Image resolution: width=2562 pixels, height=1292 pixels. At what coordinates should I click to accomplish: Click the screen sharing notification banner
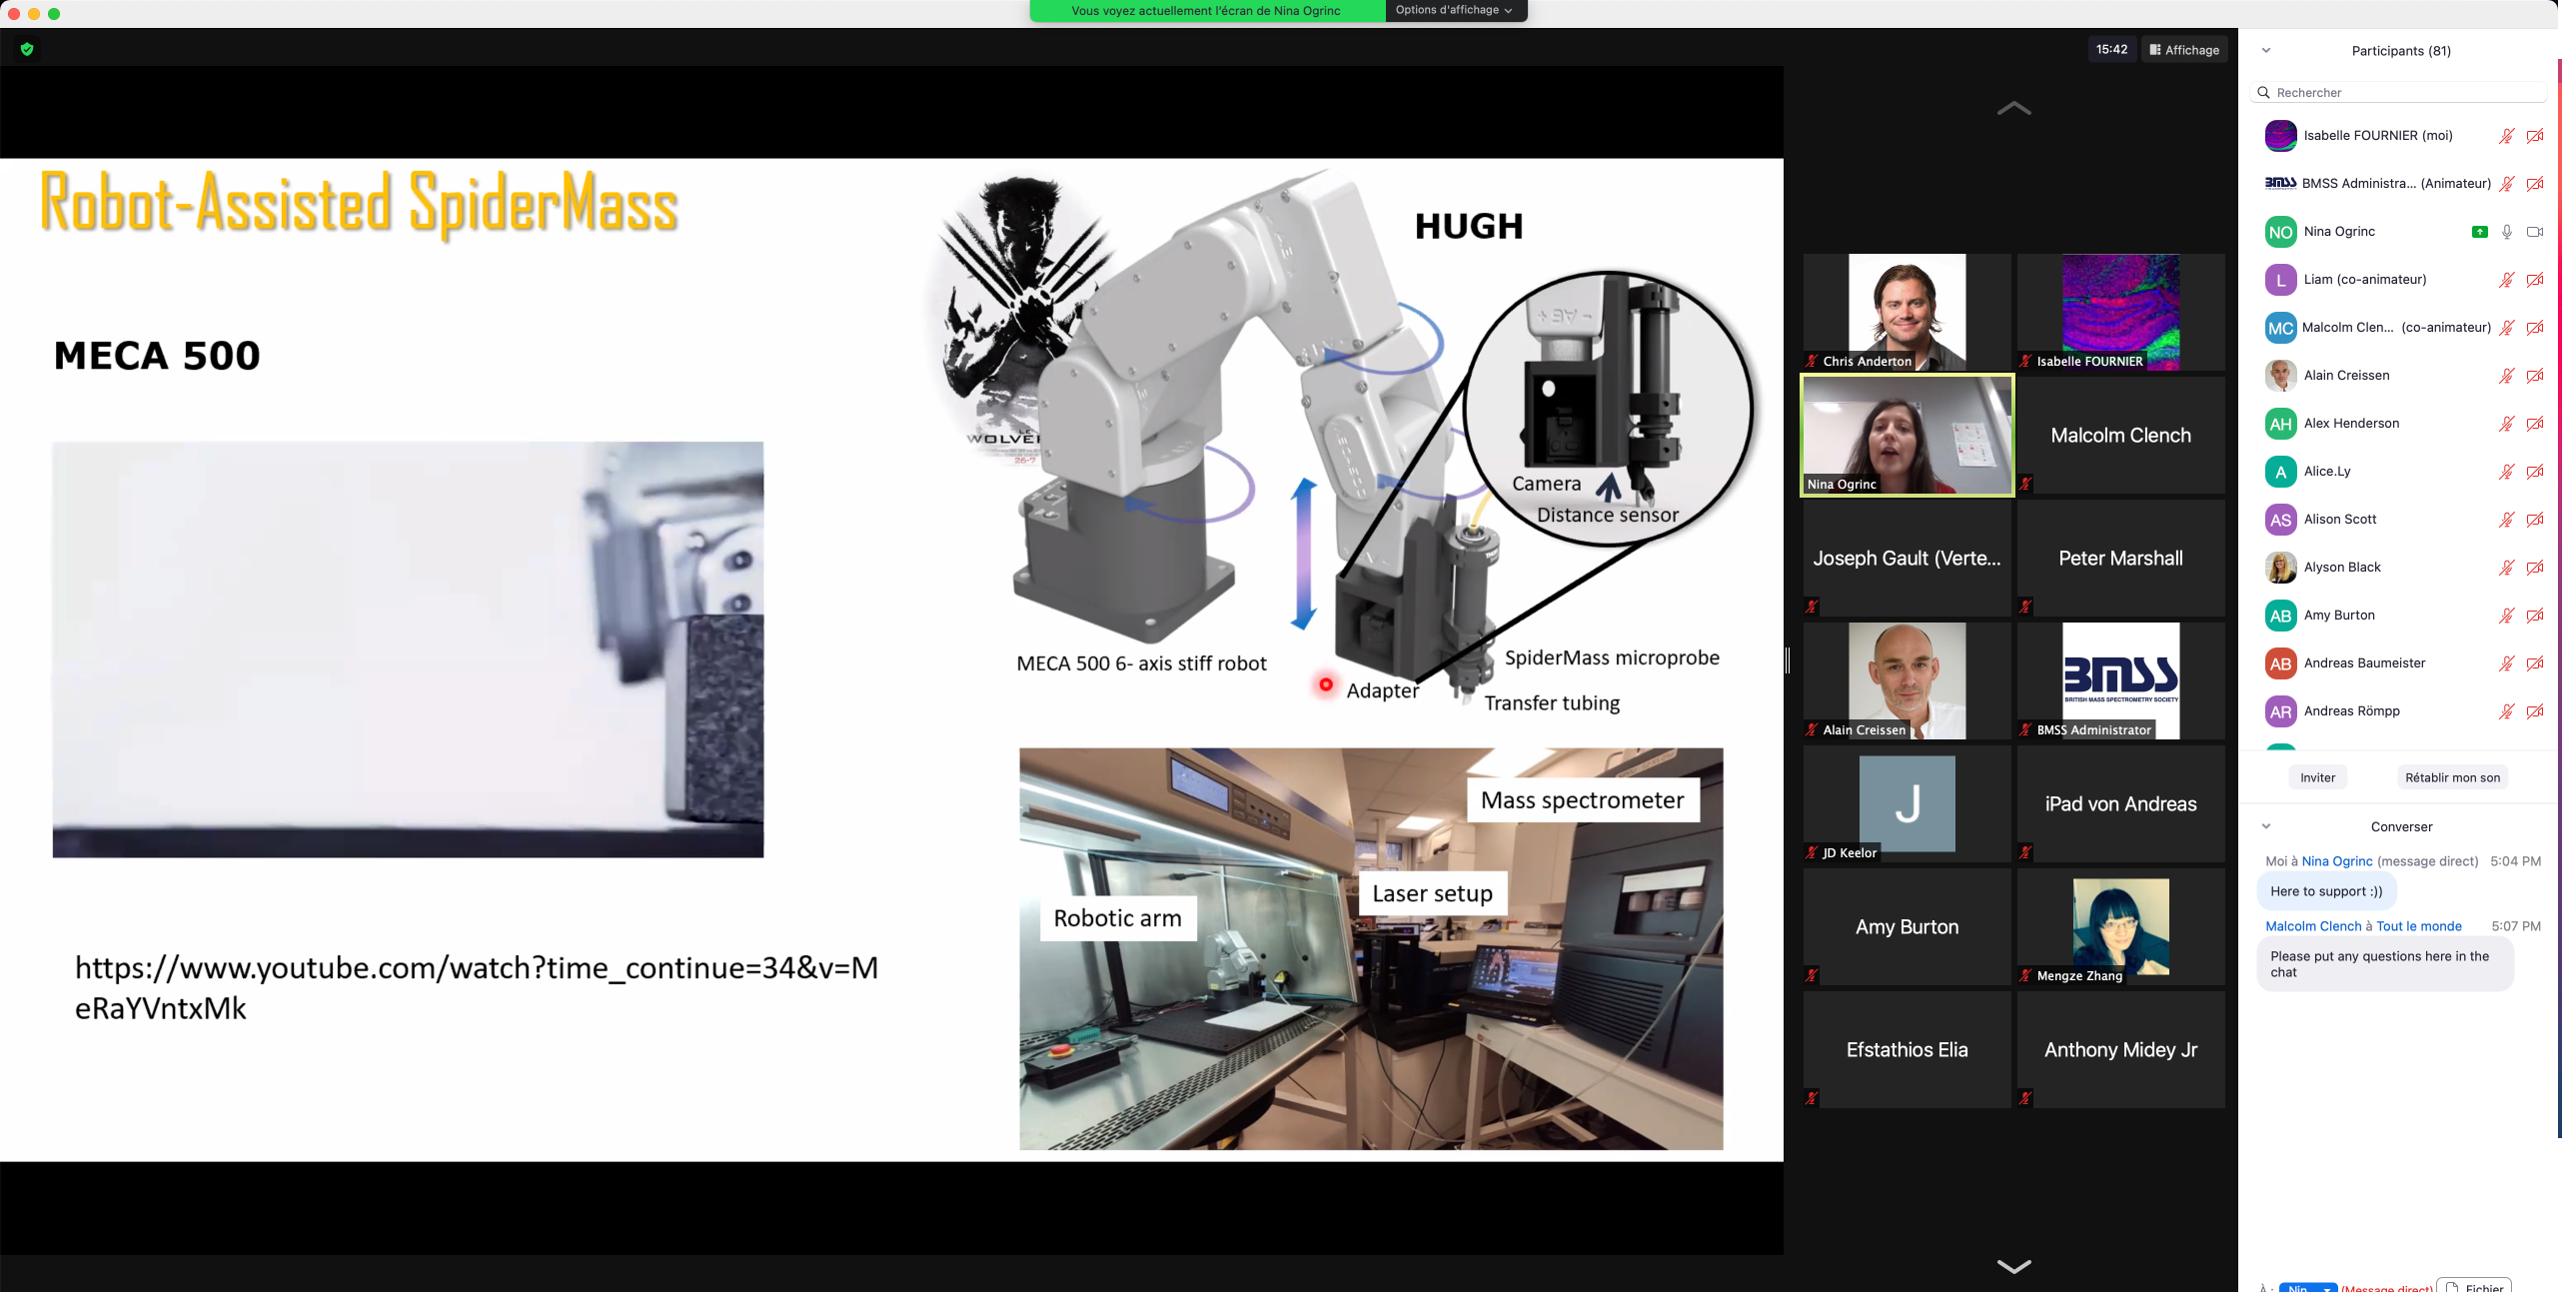point(1206,11)
